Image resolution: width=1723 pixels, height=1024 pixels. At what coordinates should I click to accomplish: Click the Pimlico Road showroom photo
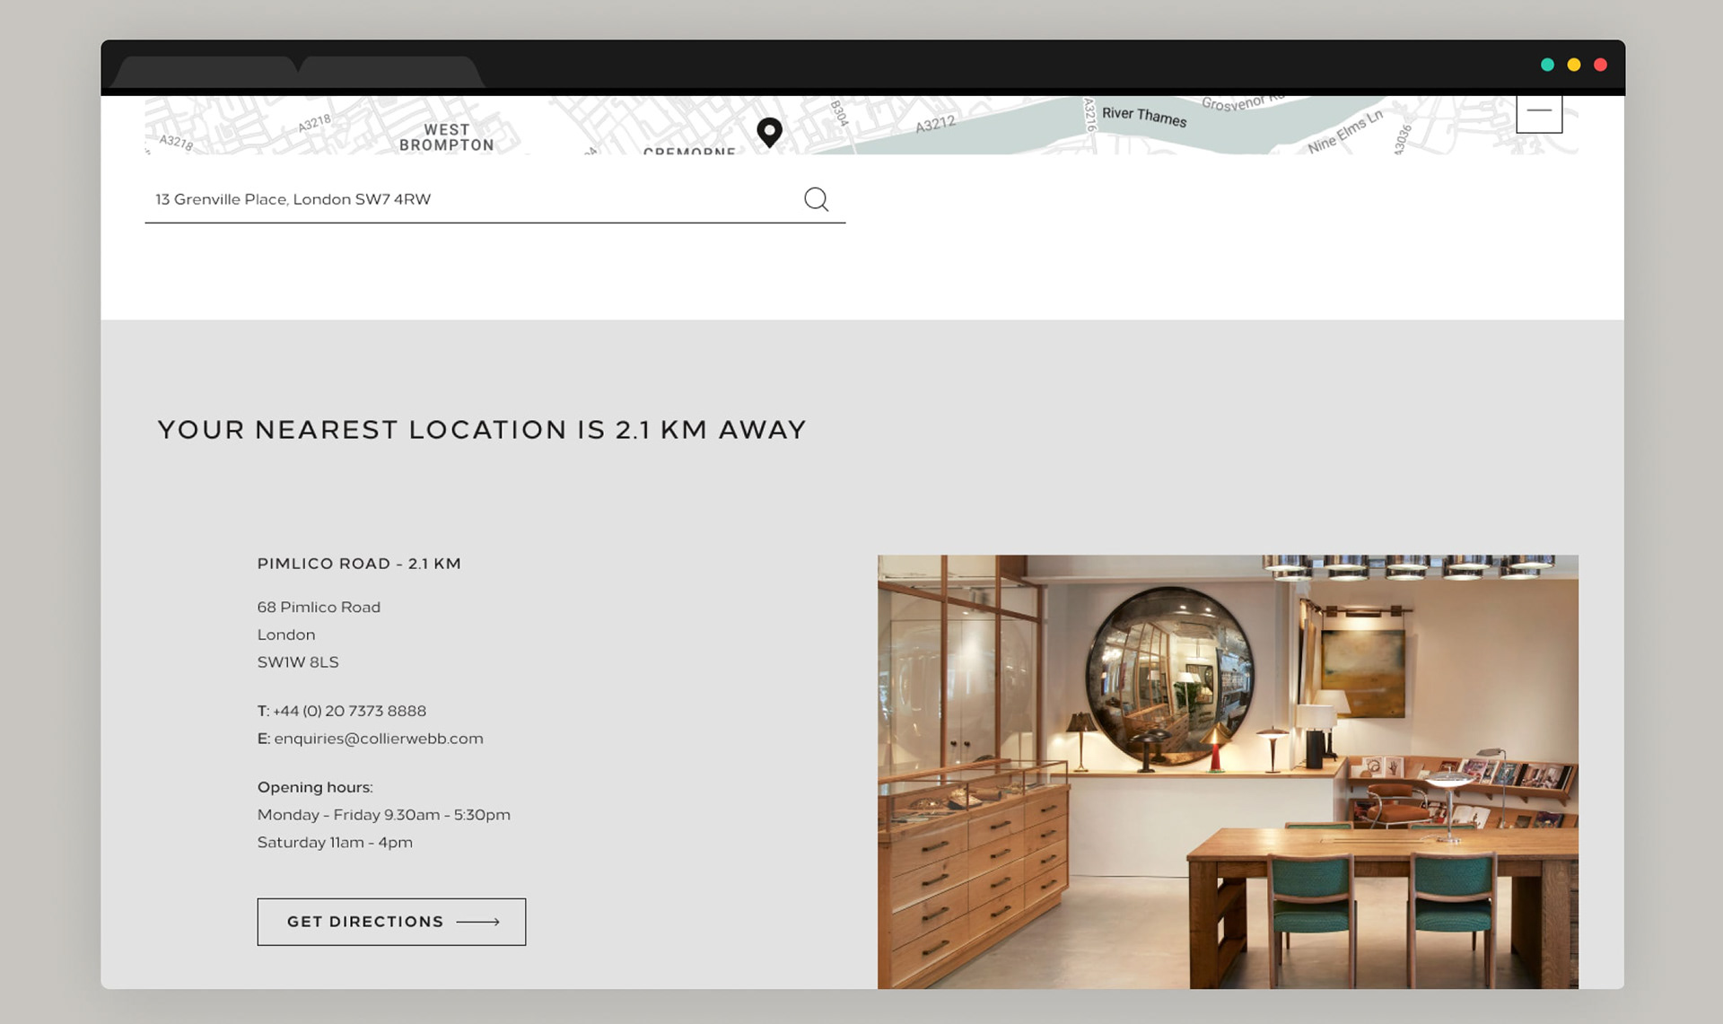[1227, 771]
